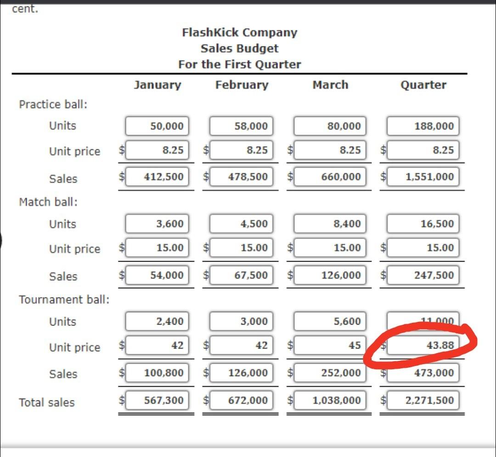Click the January Match ball Sales field
Screen dimensions: 496x457
(x=157, y=275)
